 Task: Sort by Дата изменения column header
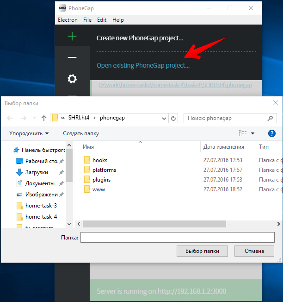click(224, 147)
